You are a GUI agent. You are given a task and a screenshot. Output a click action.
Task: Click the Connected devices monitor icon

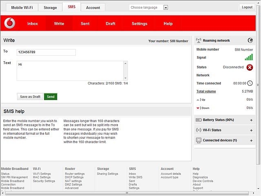pos(199,140)
